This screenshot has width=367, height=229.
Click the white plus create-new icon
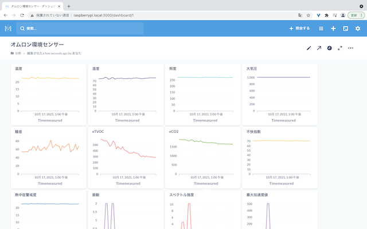click(x=333, y=29)
